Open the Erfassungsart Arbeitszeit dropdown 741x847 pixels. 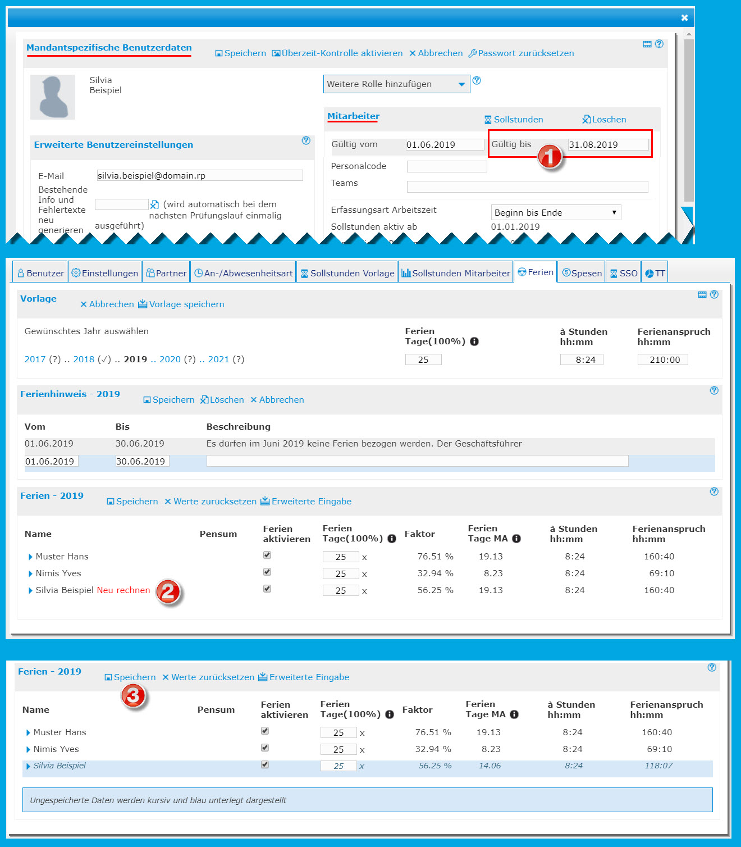click(556, 212)
